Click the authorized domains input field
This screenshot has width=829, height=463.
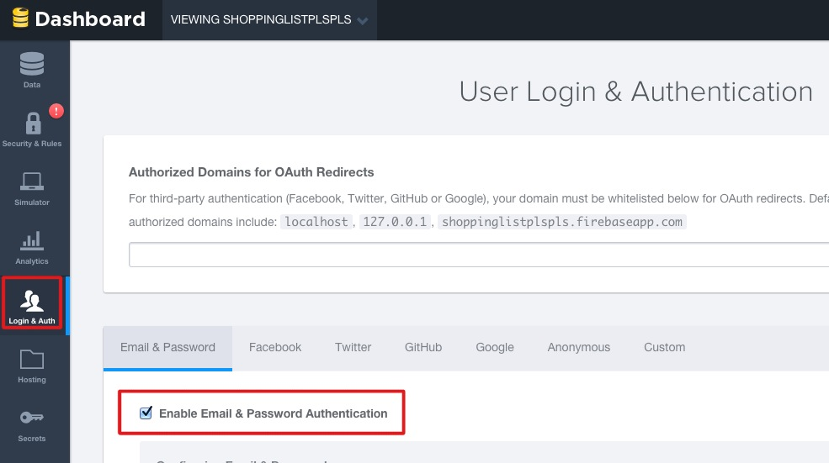coord(479,255)
